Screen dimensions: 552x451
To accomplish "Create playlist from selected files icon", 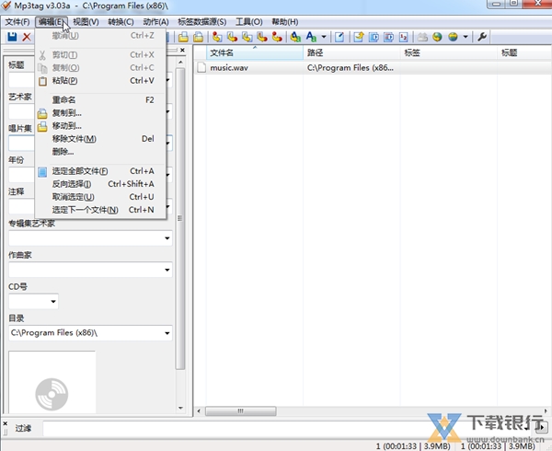I will click(388, 37).
